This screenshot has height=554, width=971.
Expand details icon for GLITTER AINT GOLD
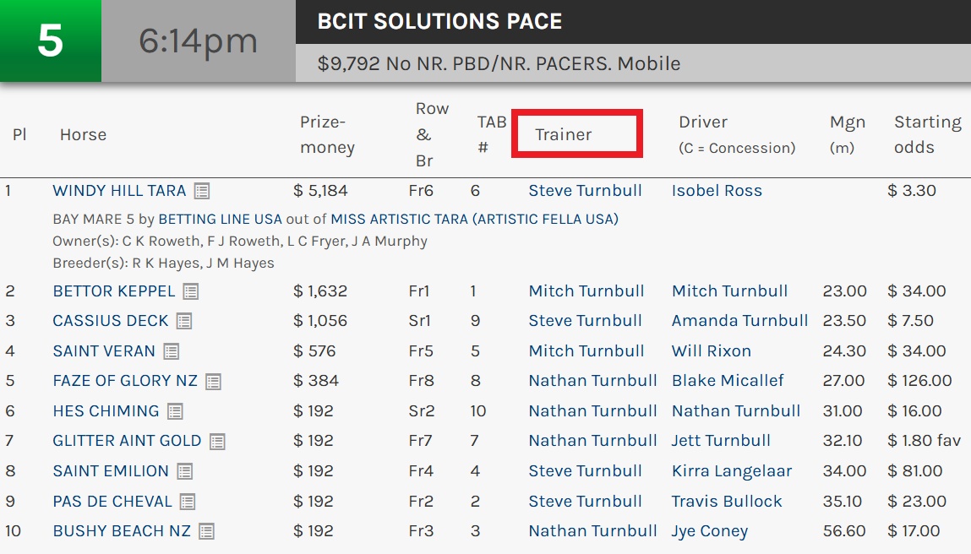tap(217, 442)
